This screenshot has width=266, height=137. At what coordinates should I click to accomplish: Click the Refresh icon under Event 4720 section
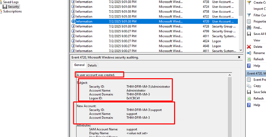(x=249, y=98)
